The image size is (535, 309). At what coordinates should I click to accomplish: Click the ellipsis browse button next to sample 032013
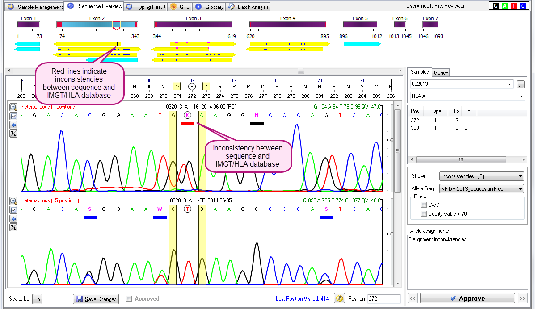[520, 84]
